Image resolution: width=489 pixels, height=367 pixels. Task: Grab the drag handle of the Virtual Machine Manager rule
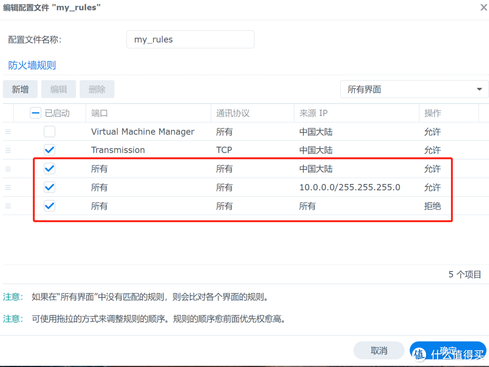(x=8, y=131)
